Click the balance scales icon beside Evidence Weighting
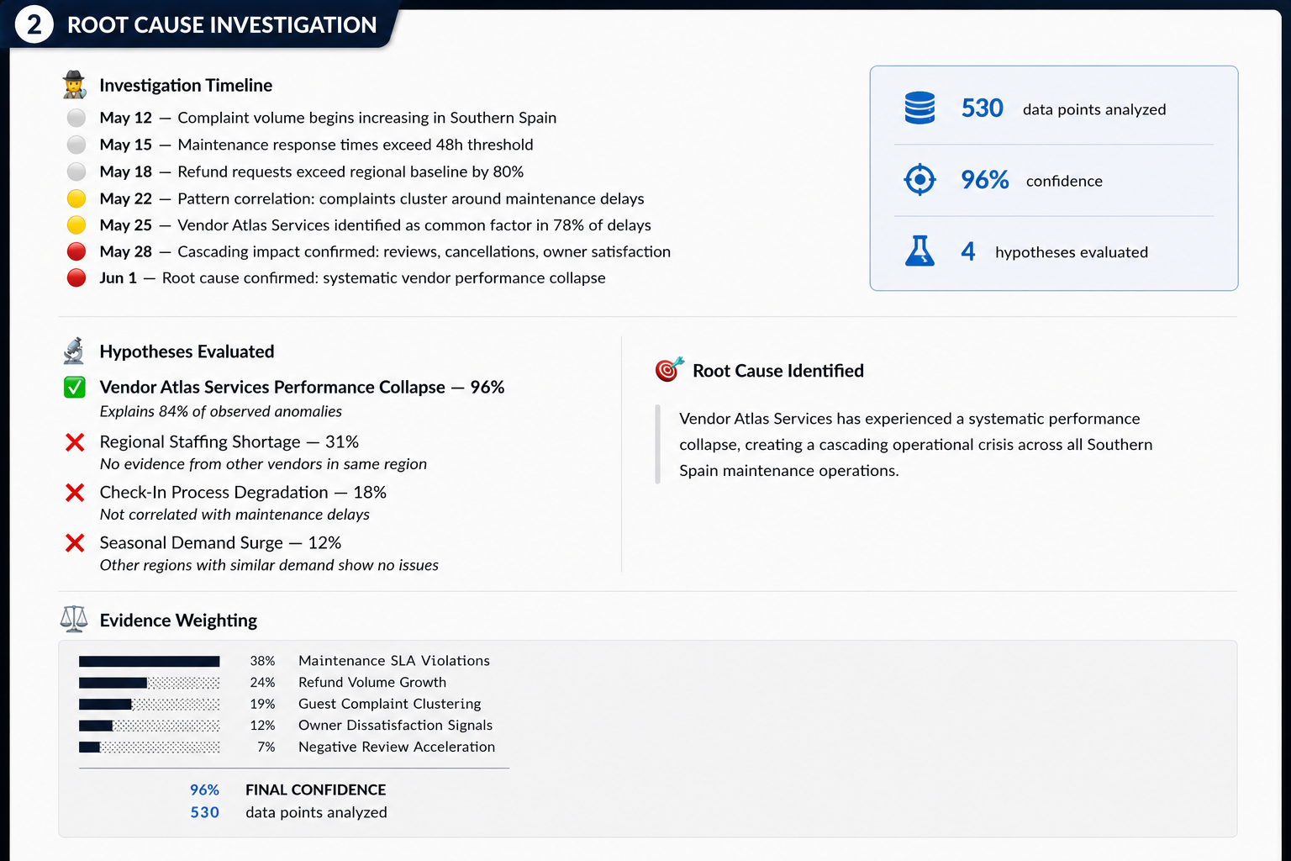Viewport: 1291px width, 861px height. (74, 620)
